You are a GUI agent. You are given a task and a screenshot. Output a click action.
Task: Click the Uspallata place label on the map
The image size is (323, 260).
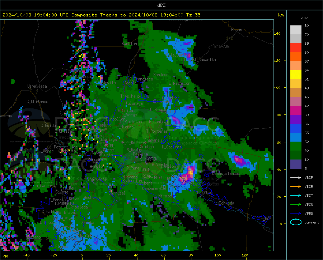[x=37, y=86]
